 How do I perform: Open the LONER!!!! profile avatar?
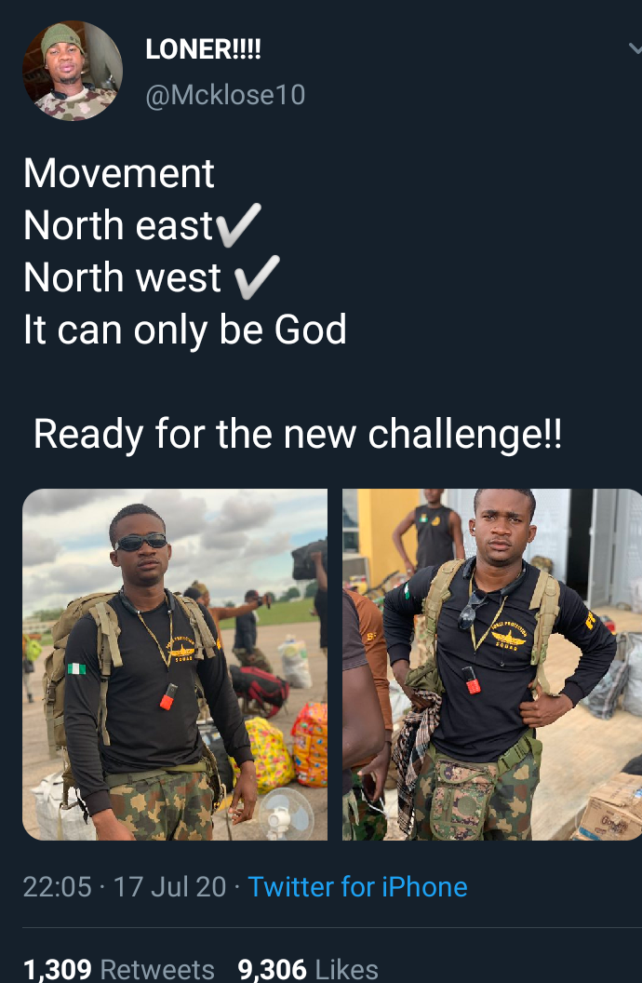(72, 71)
